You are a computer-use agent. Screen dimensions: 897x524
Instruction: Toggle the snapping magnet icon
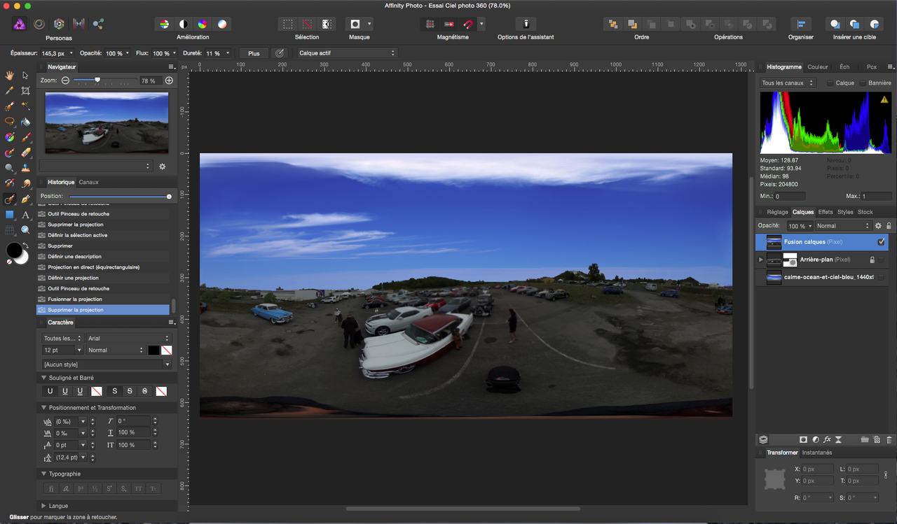[469, 24]
